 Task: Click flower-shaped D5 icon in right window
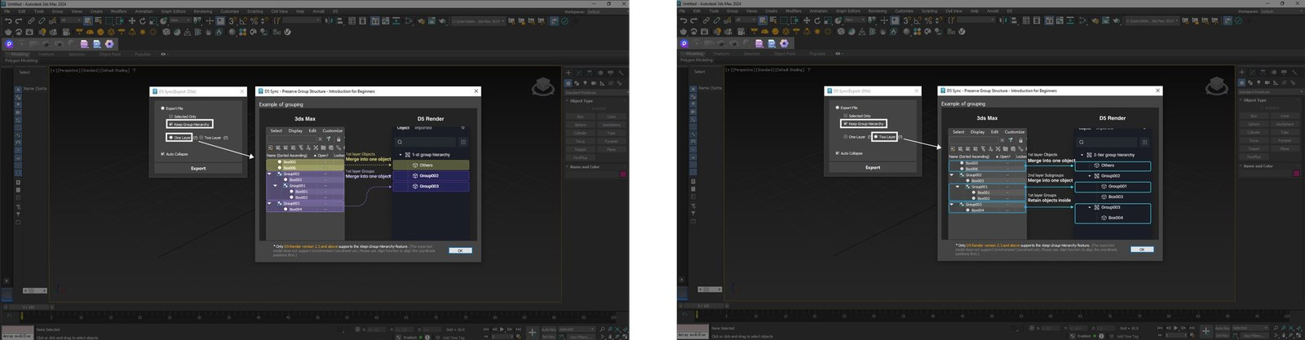(x=784, y=43)
